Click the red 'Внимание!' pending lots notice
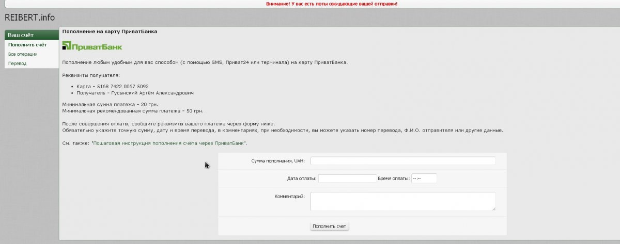Image resolution: width=620 pixels, height=244 pixels. point(331,4)
